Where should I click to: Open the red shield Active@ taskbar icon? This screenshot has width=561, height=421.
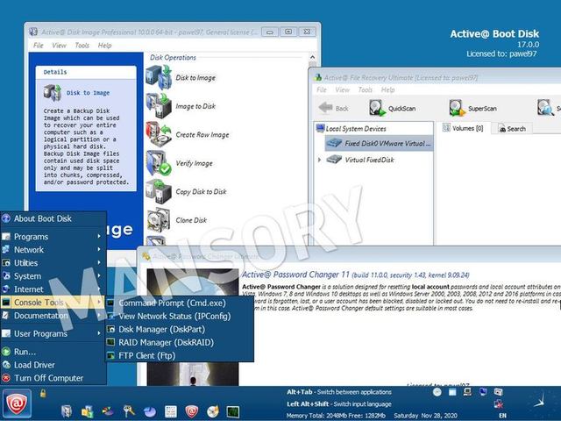click(x=191, y=411)
